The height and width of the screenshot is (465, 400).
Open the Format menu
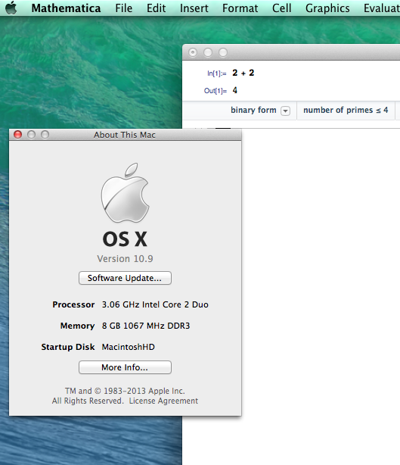(240, 8)
